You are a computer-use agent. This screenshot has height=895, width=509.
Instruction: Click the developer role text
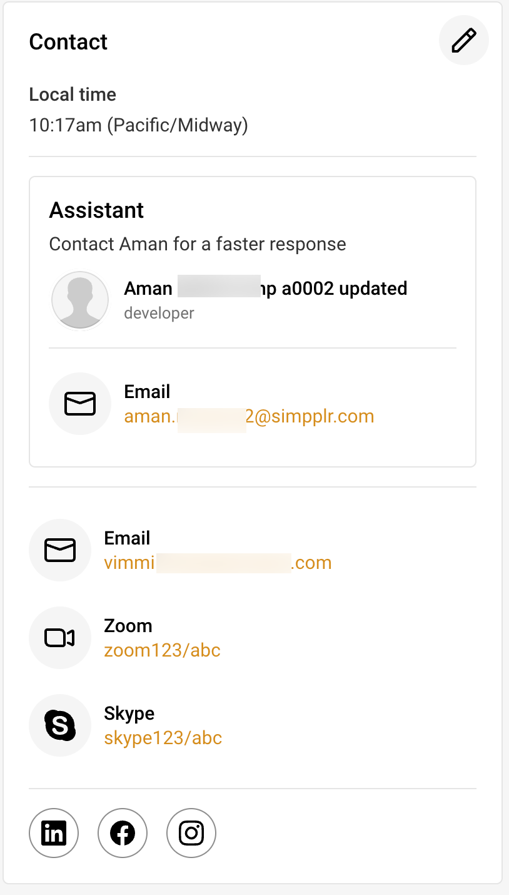click(x=159, y=312)
